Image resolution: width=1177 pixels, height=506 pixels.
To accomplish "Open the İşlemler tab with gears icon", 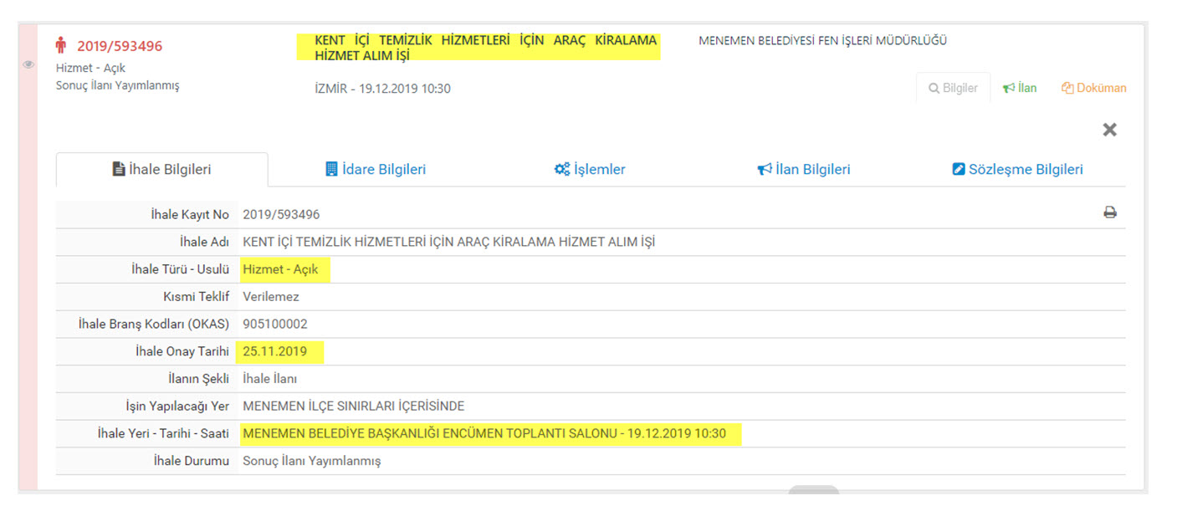I will tap(590, 169).
